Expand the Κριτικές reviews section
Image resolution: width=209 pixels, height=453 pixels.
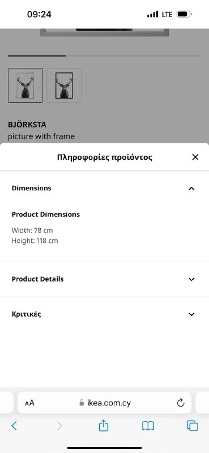[104, 314]
